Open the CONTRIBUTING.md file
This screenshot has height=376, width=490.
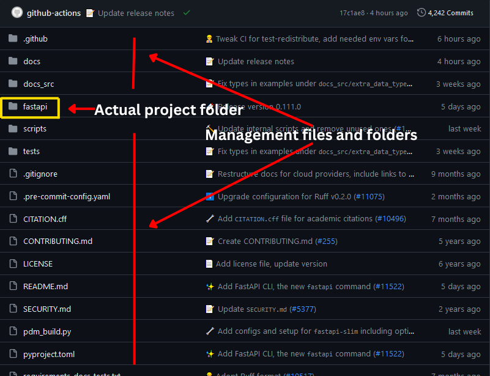58,241
